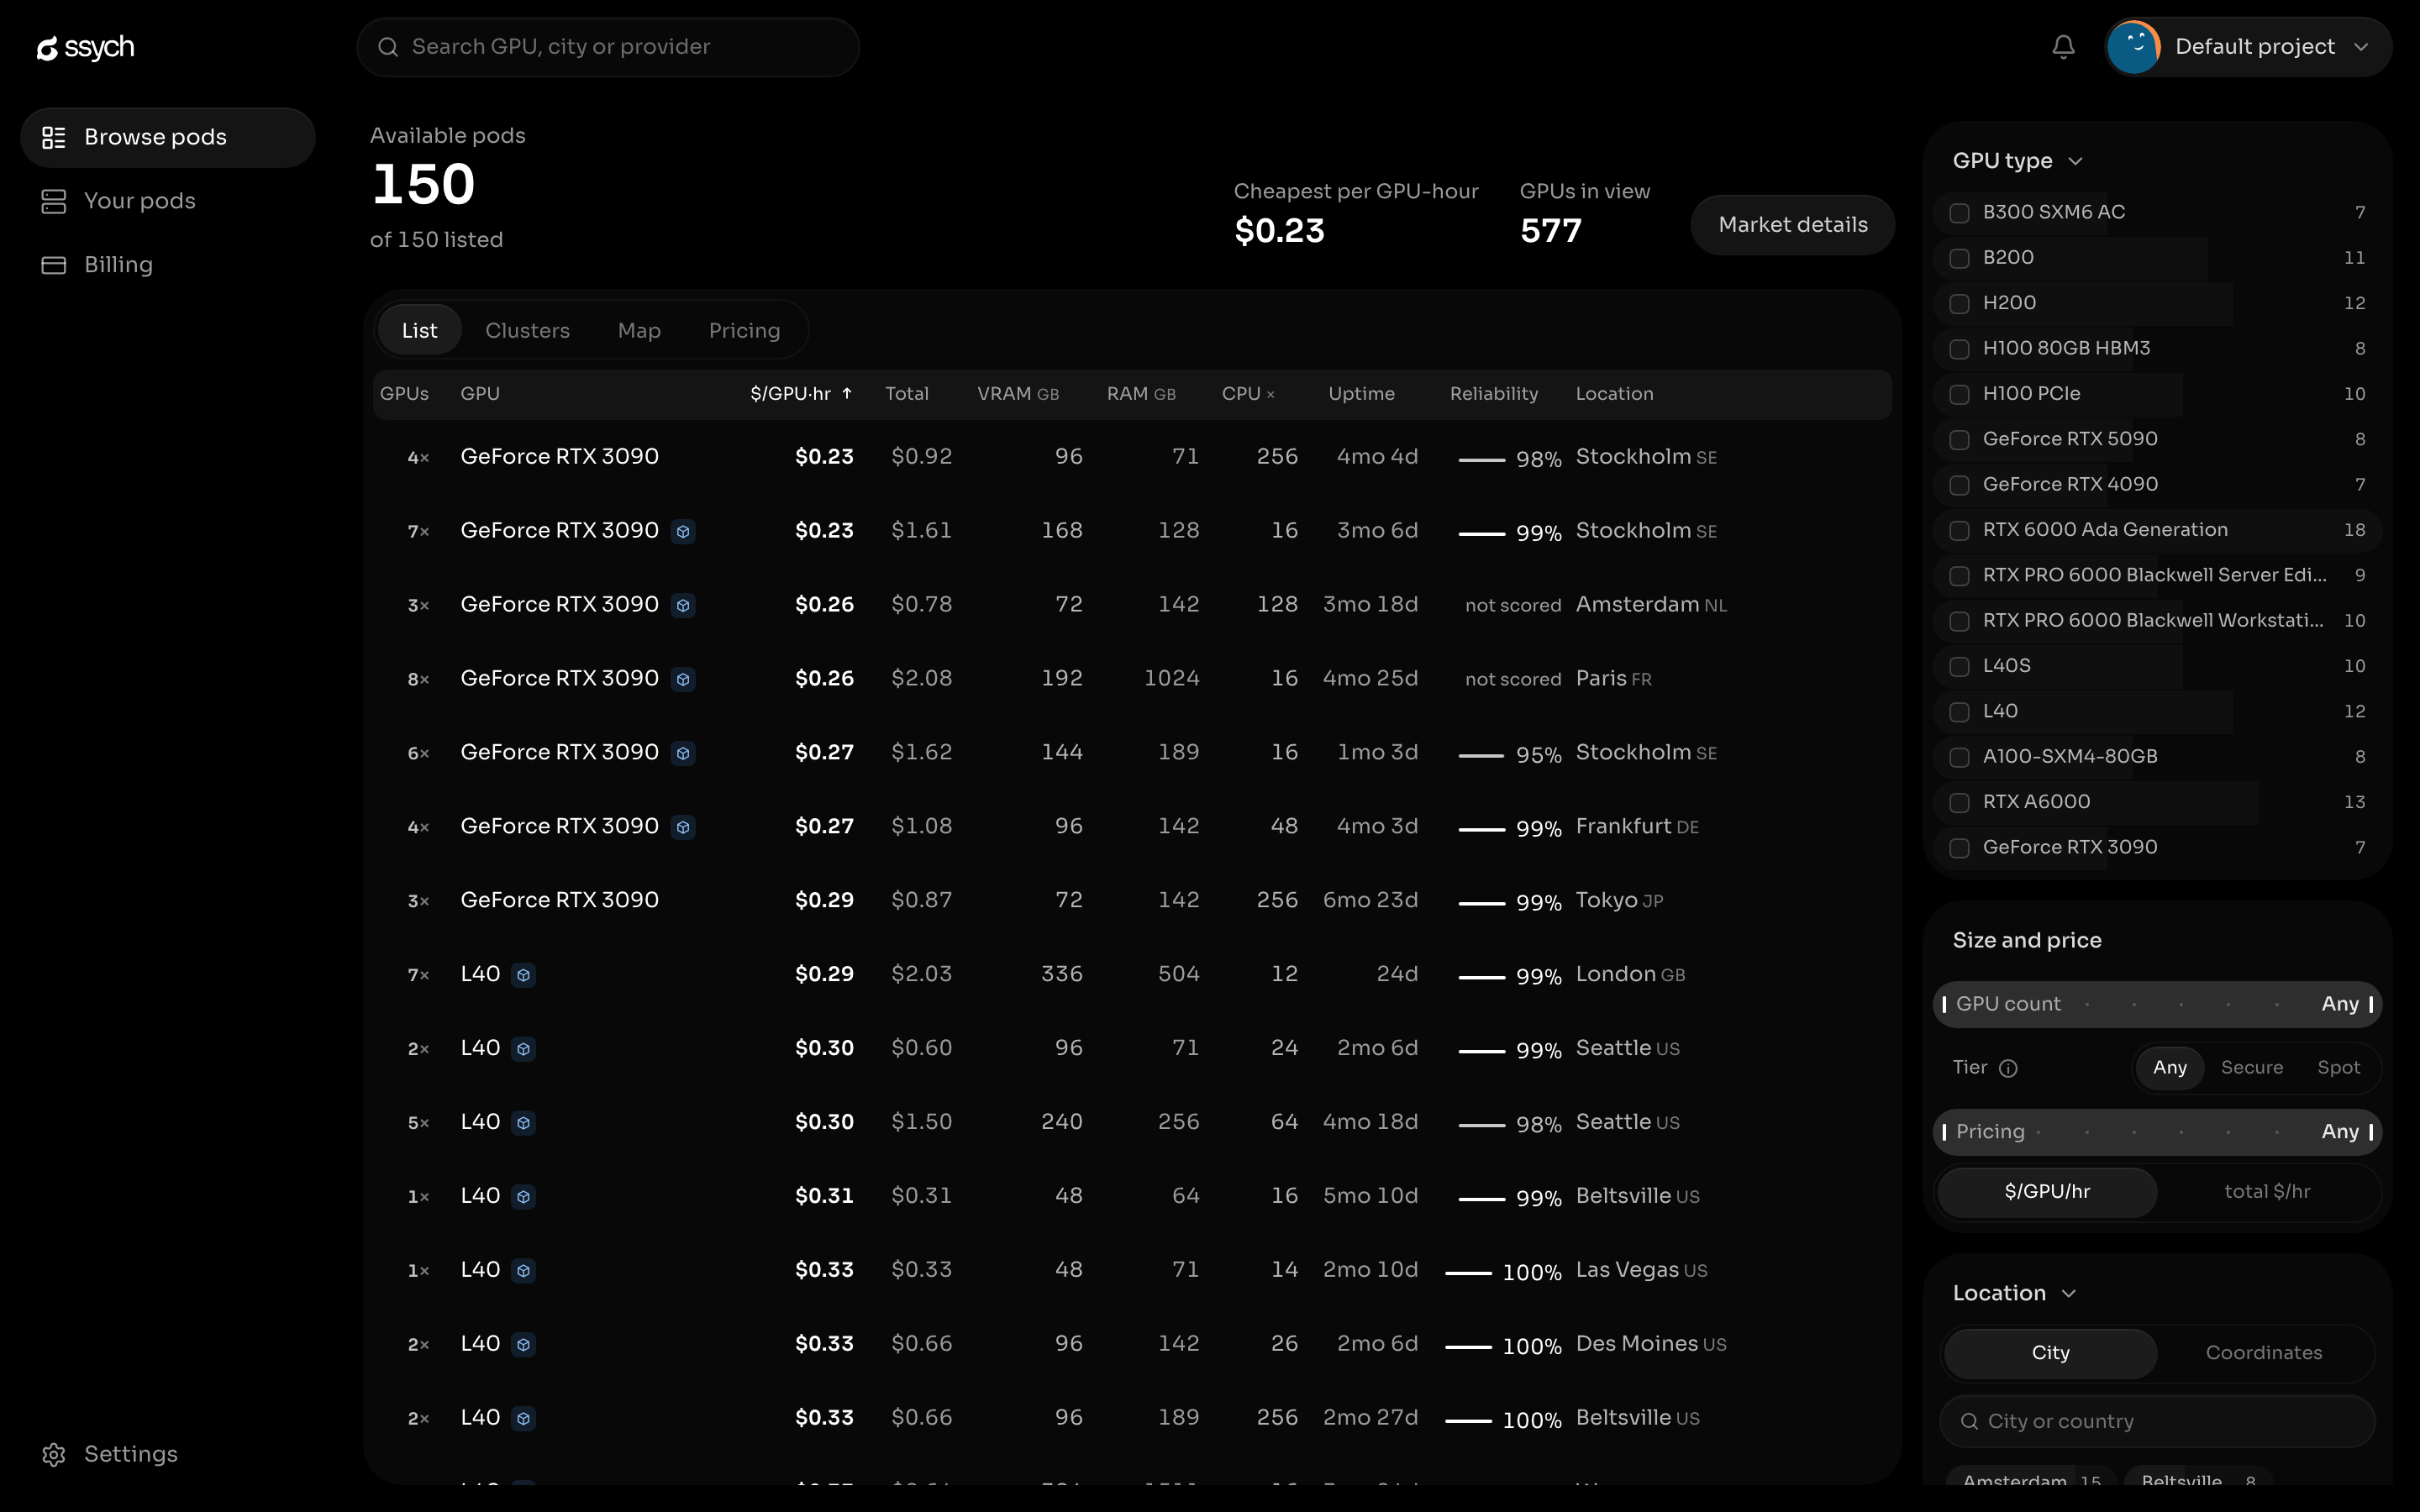
Task: Select the Secure tier option
Action: (2251, 1068)
